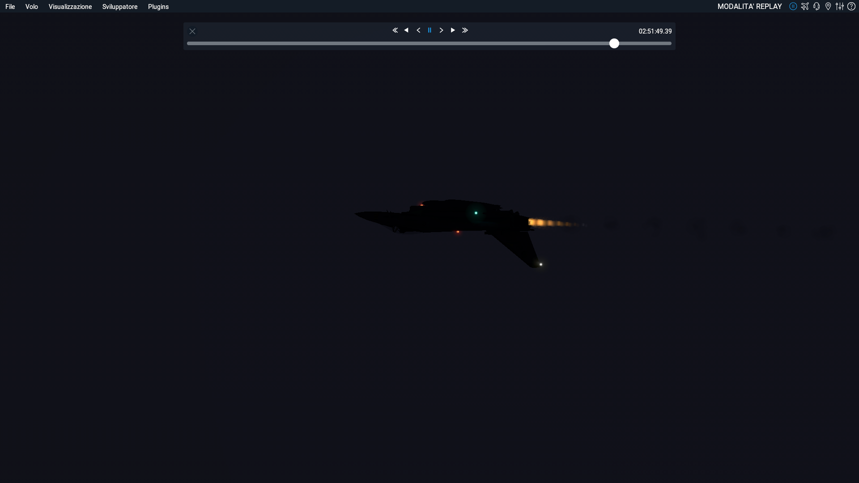This screenshot has height=483, width=859.
Task: Open the ATC headset icon
Action: coord(816,6)
